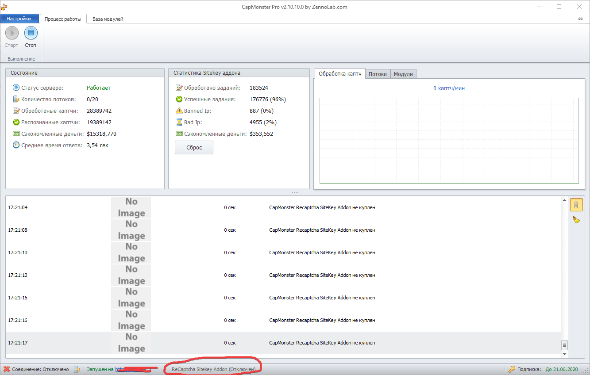
Task: Click the Сброс button
Action: point(194,148)
